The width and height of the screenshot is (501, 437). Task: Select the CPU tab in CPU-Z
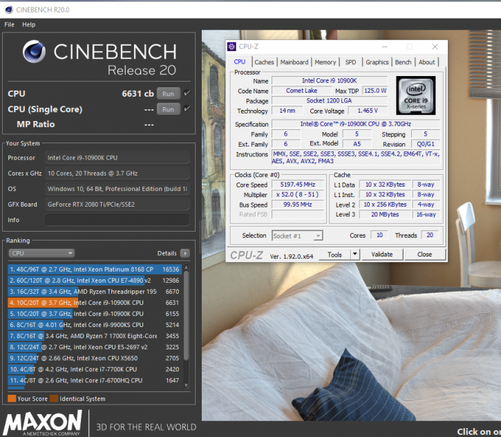click(x=240, y=62)
